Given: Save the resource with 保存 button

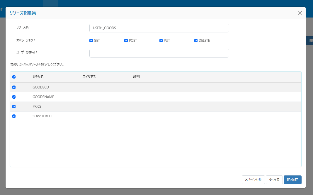Looking at the screenshot, I should 292,180.
